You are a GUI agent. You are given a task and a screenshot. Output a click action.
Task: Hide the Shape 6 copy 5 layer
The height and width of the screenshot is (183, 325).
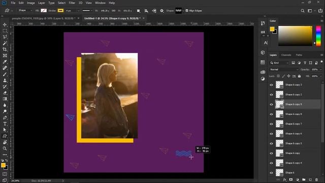coord(271,143)
